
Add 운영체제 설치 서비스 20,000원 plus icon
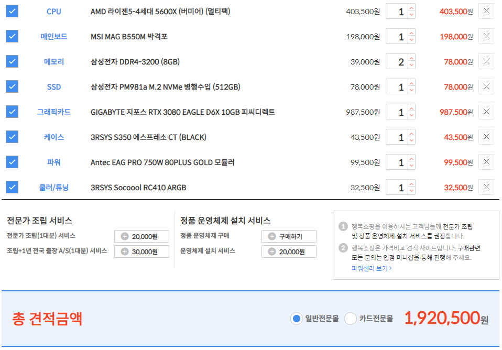272,251
